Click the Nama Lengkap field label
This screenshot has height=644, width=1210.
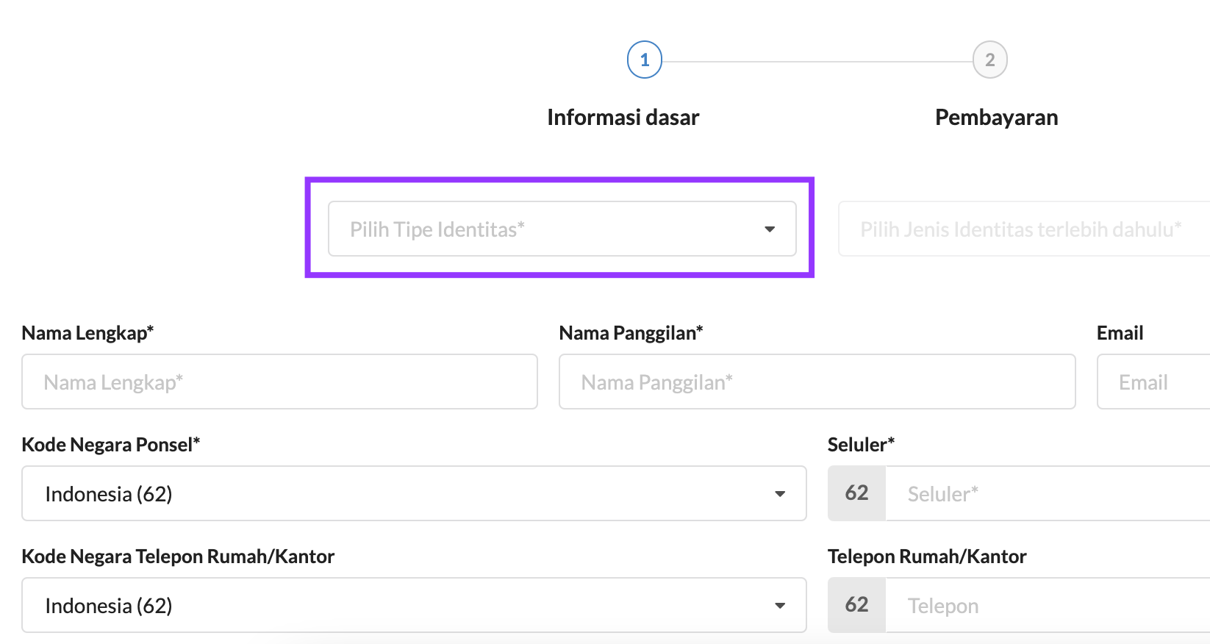[x=87, y=333]
